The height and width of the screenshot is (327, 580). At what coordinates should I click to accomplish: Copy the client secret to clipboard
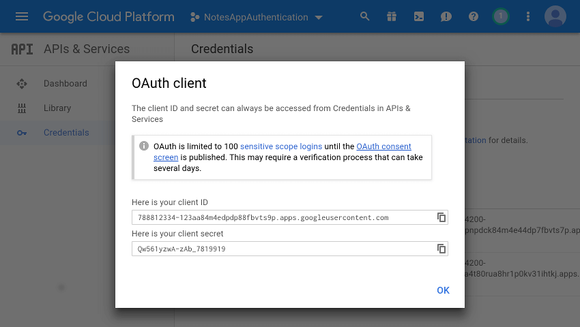point(441,249)
